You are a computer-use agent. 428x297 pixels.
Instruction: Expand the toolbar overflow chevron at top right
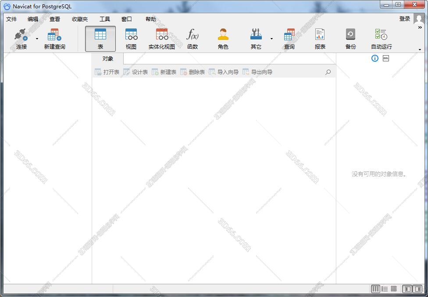420,27
